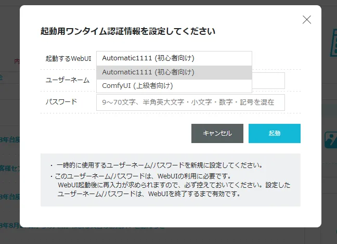Viewport: 337px width, 244px height.
Task: Close the dialog with the X icon
Action: click(x=307, y=20)
